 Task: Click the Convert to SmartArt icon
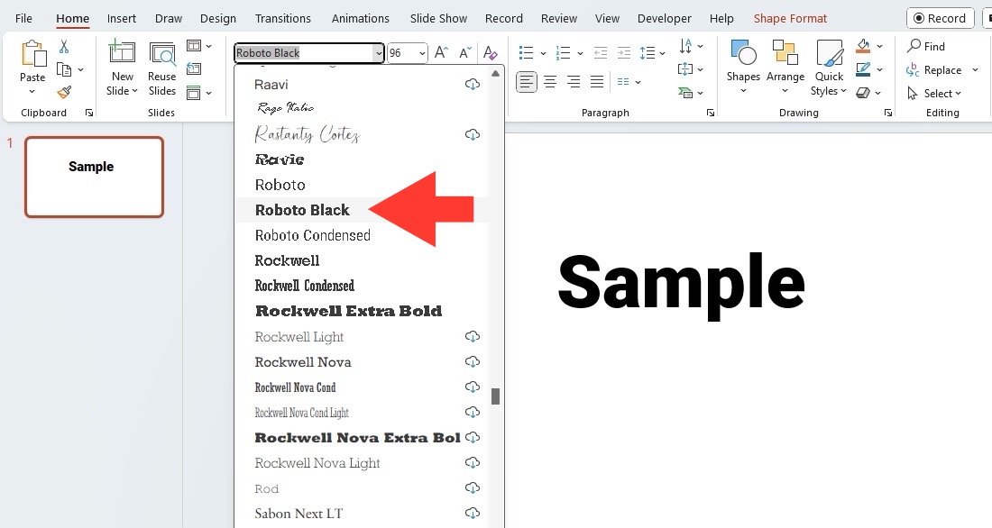(x=685, y=93)
